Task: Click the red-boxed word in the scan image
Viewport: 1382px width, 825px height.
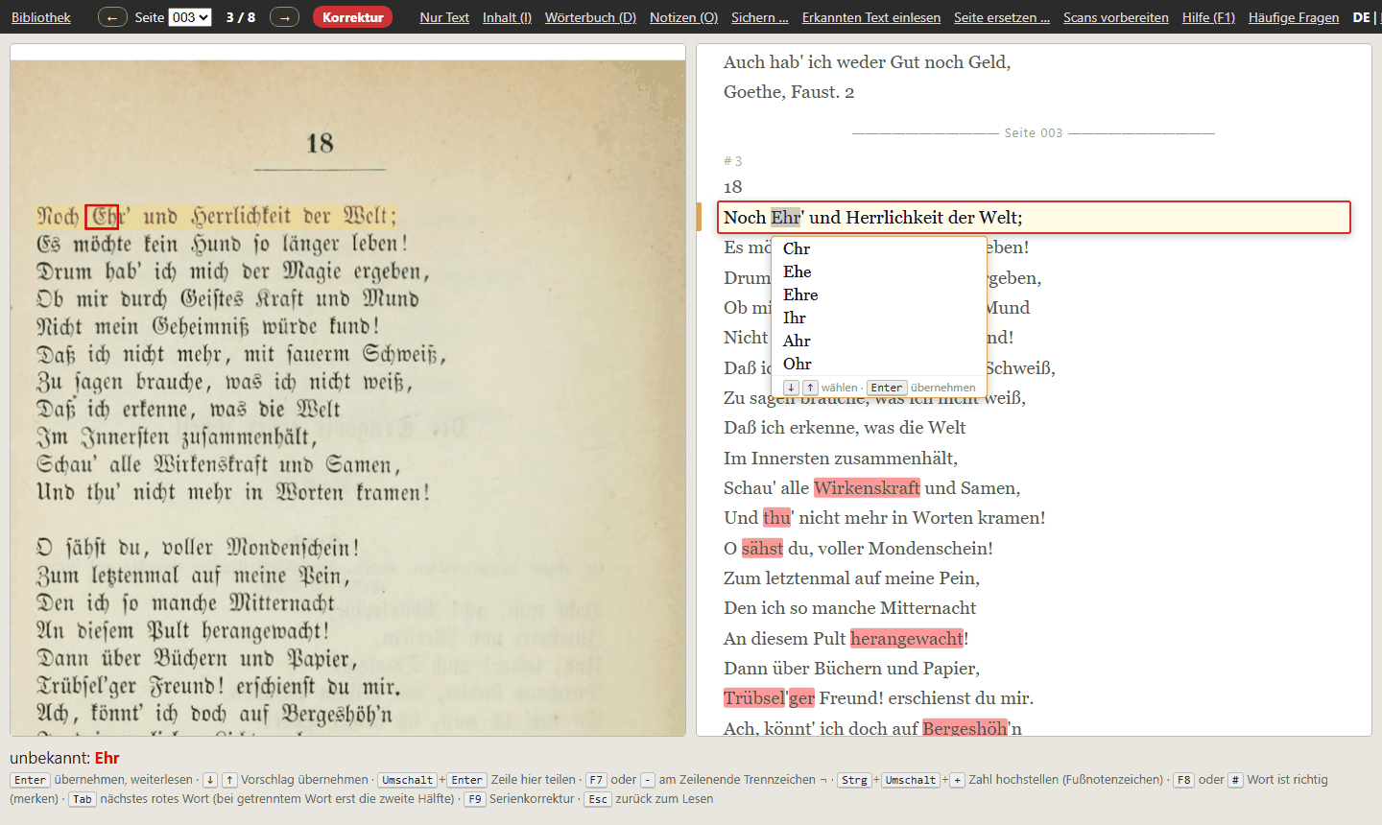Action: 102,217
